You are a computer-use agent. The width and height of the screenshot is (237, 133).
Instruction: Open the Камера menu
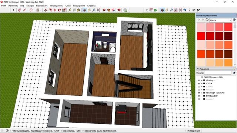point(30,6)
